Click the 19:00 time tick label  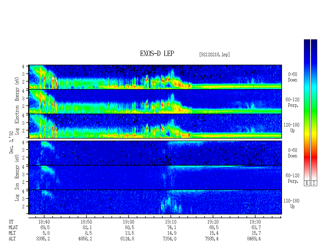pyautogui.click(x=128, y=222)
